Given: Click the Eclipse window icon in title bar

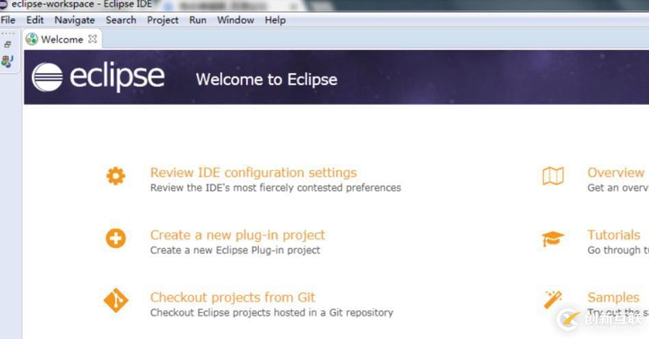Looking at the screenshot, I should pos(3,4).
